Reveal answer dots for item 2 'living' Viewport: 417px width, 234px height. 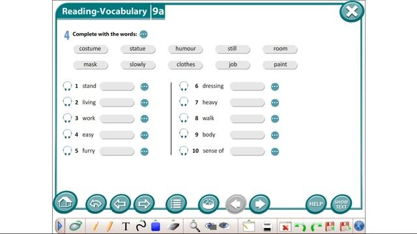pos(145,103)
